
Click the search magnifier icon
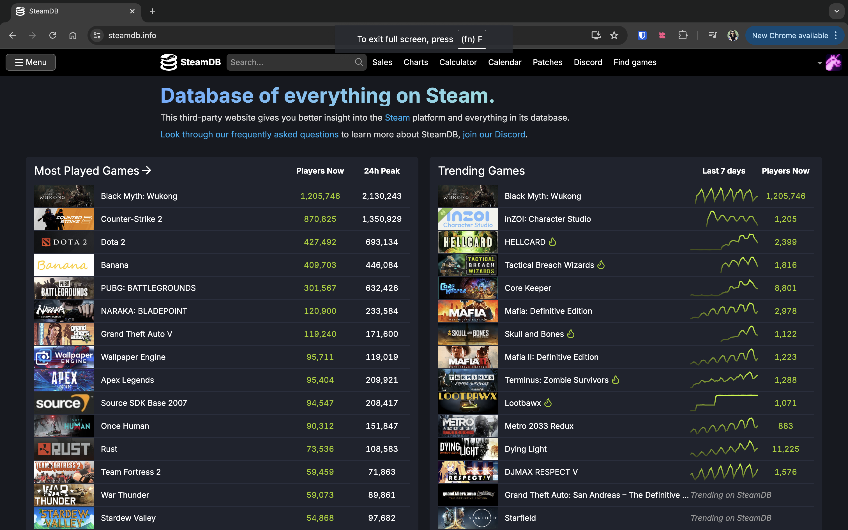[x=358, y=62]
